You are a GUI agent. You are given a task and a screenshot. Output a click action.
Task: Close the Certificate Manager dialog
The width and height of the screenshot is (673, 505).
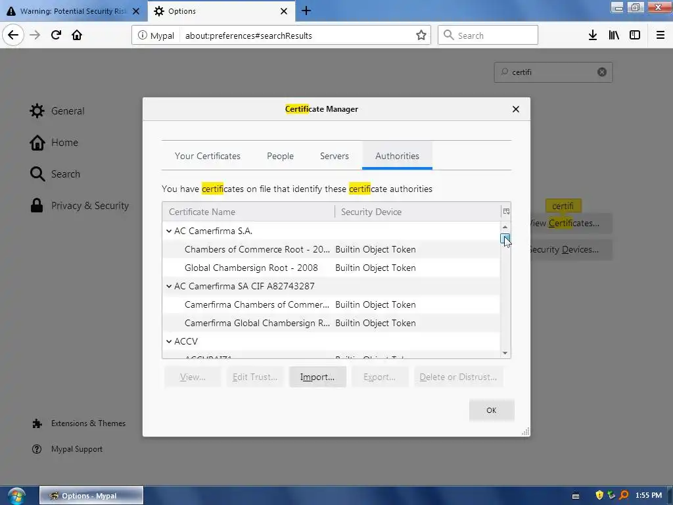tap(516, 109)
